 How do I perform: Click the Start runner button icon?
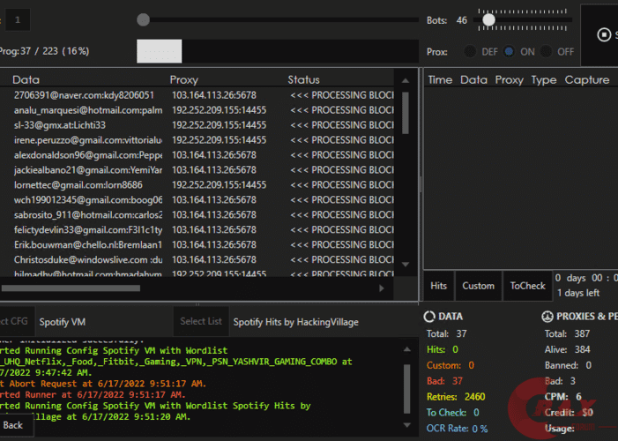604,34
